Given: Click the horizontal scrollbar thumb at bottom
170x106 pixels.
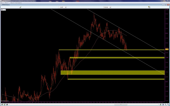Looking at the screenshot, I should (121, 104).
